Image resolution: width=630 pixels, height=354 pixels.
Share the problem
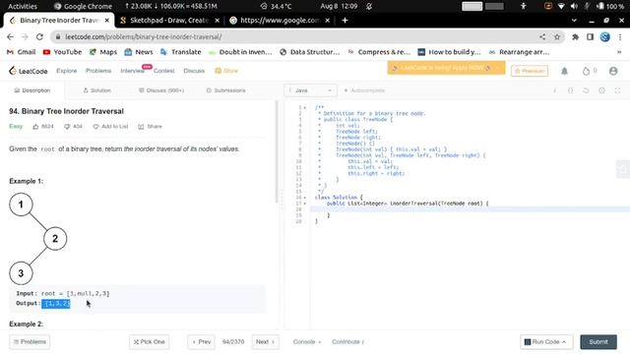point(150,127)
